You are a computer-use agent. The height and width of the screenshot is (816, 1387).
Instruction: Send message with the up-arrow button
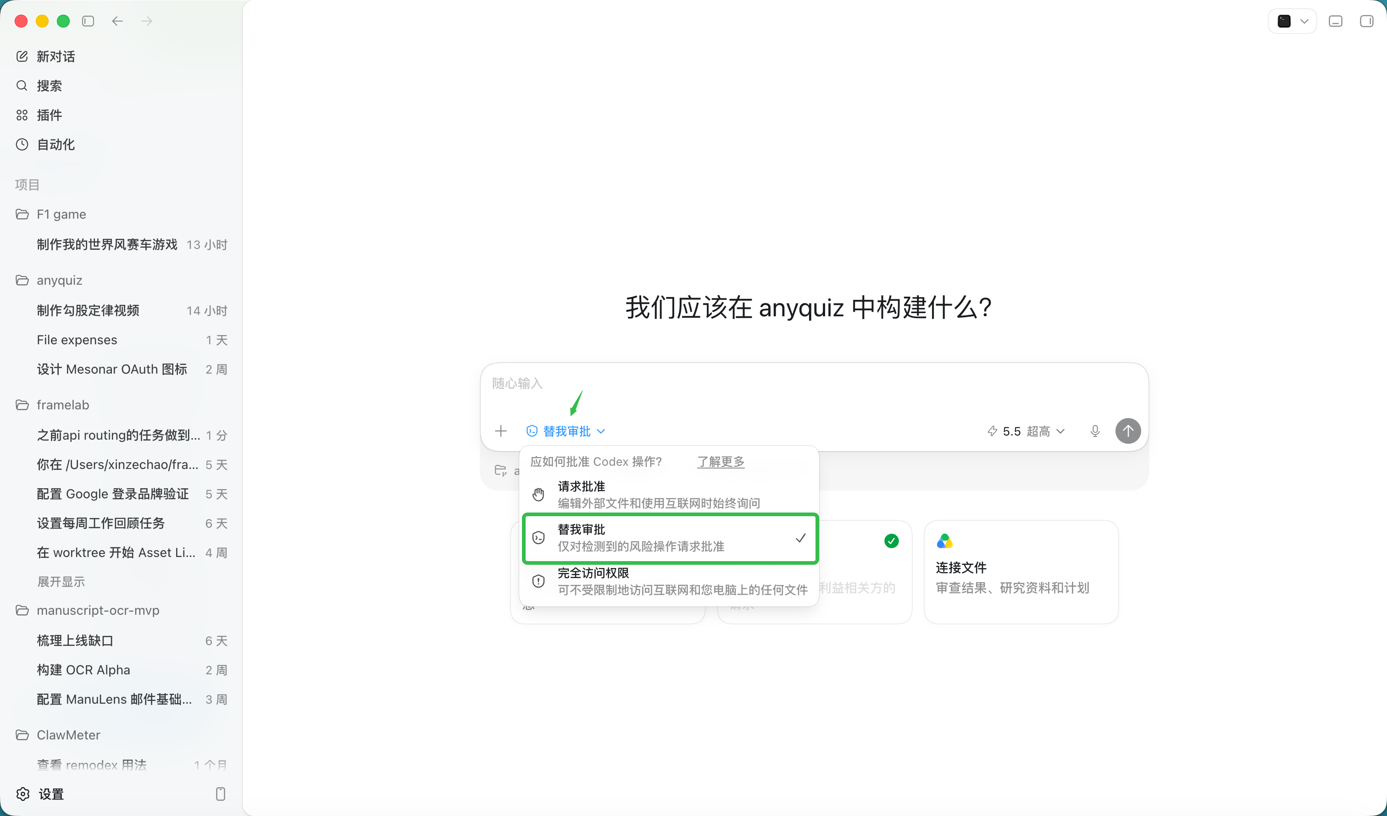coord(1128,431)
